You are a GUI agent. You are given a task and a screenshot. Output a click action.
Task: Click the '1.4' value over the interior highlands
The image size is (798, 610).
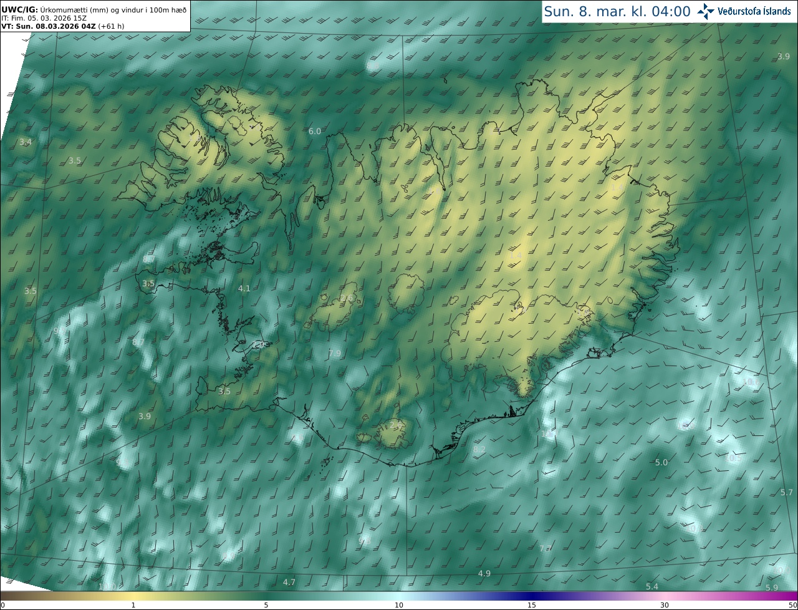(515, 255)
